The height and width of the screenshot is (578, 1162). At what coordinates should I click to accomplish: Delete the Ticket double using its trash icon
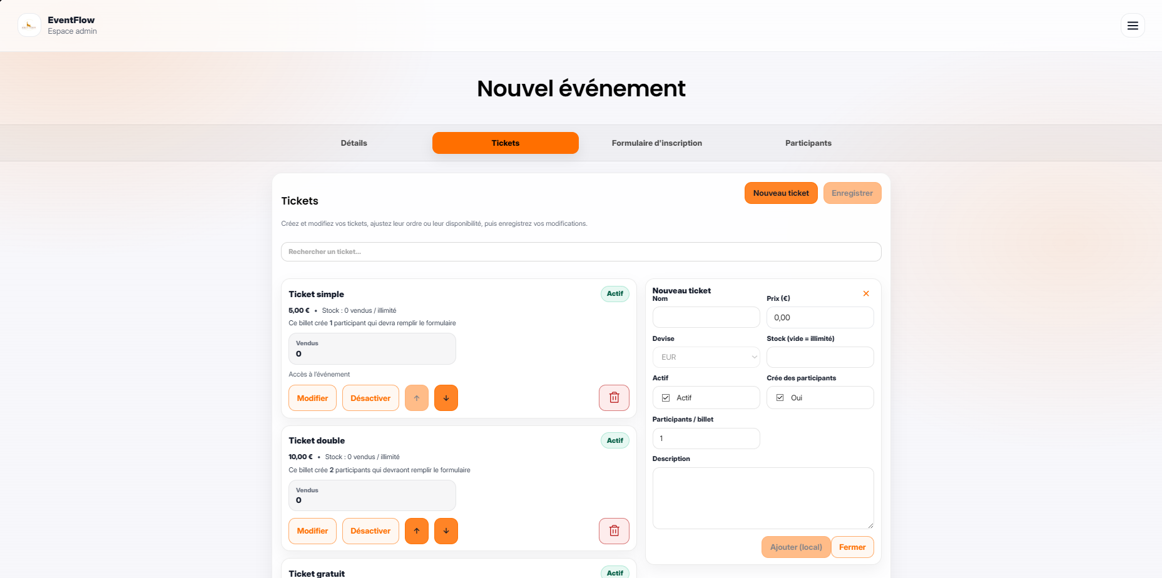click(x=614, y=530)
